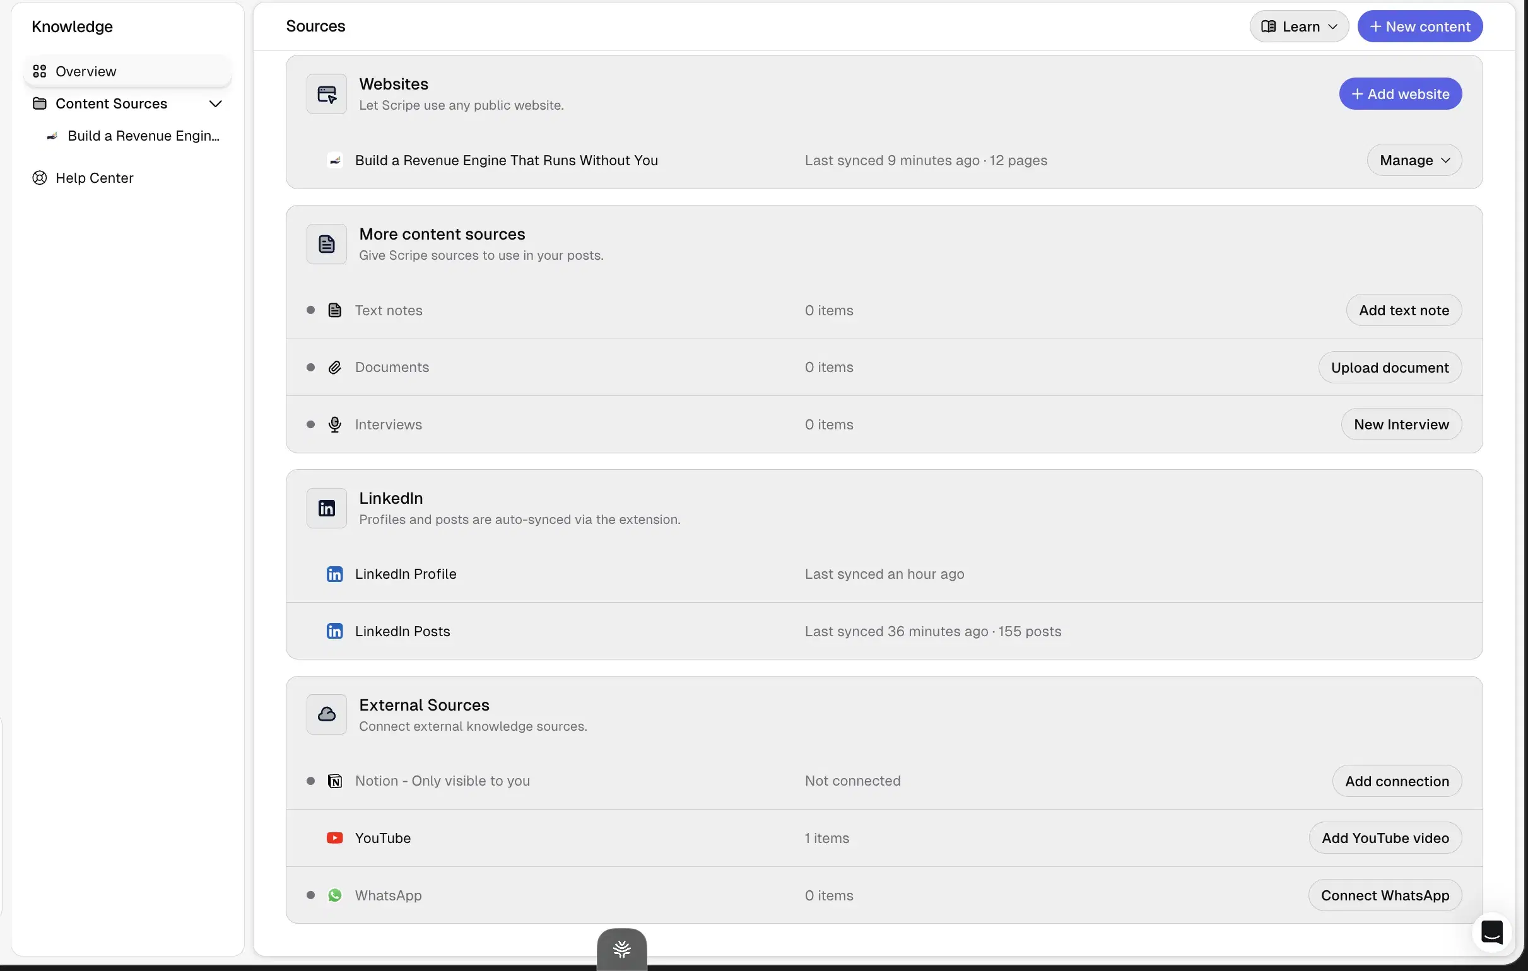Screen dimensions: 1528x971
Task: Click the YouTube logo icon
Action: (x=334, y=838)
